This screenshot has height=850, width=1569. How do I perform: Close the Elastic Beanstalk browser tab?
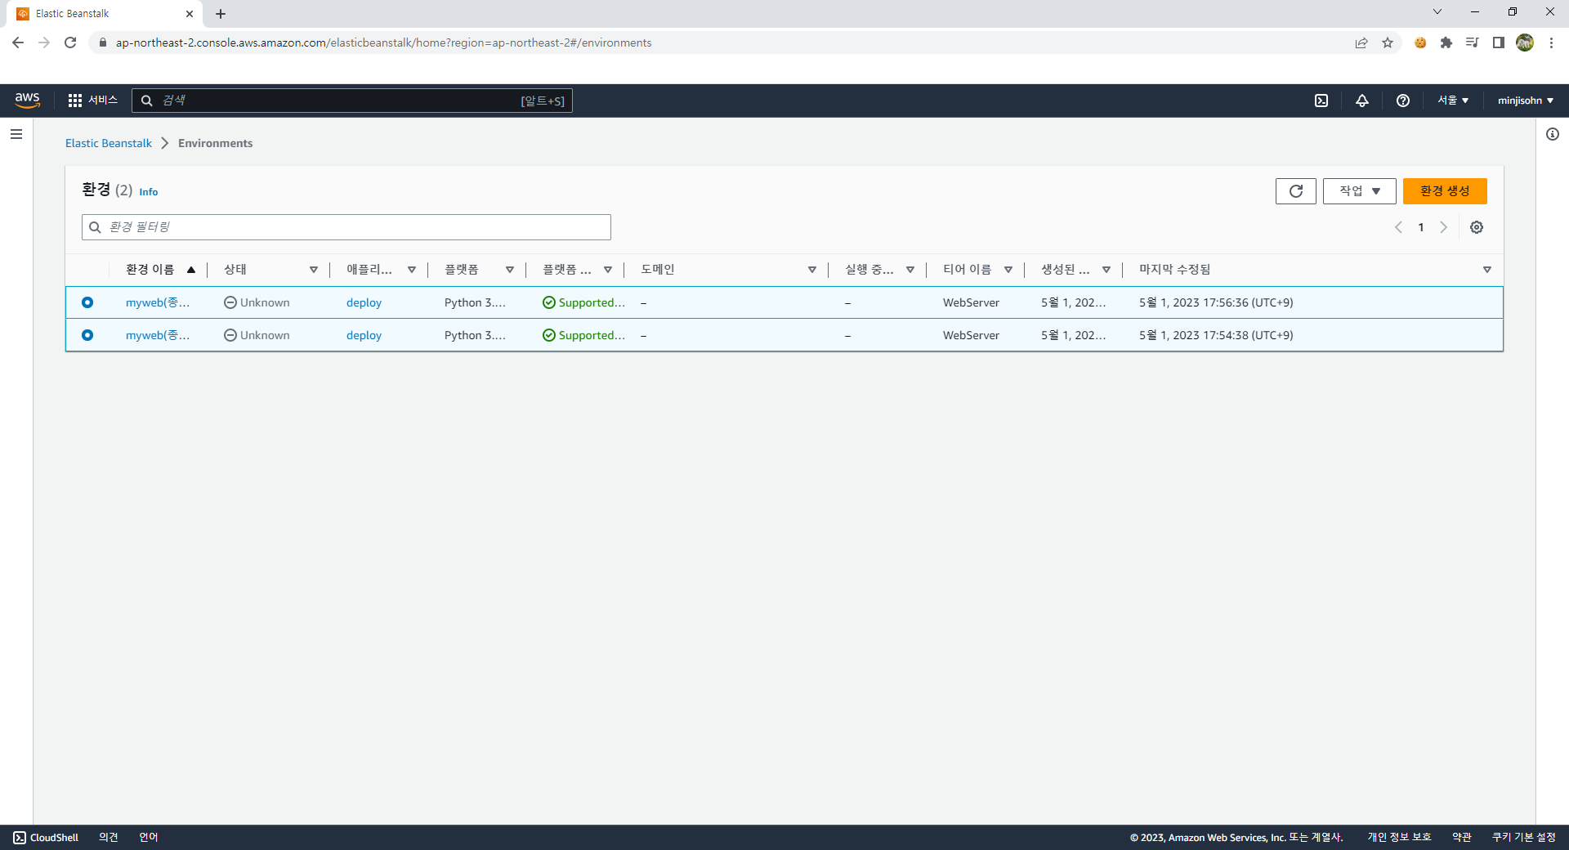(x=190, y=14)
